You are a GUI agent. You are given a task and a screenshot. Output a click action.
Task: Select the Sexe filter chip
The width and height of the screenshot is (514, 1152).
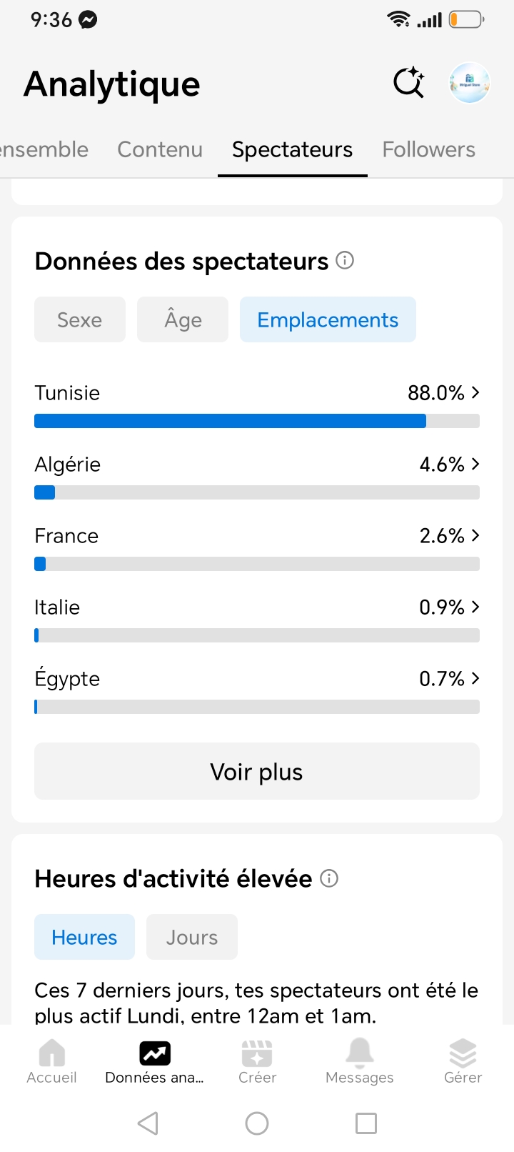click(x=80, y=319)
